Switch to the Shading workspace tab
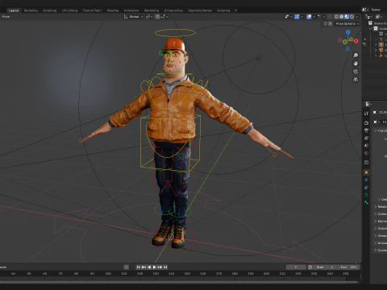This screenshot has height=290, width=387. 113,10
